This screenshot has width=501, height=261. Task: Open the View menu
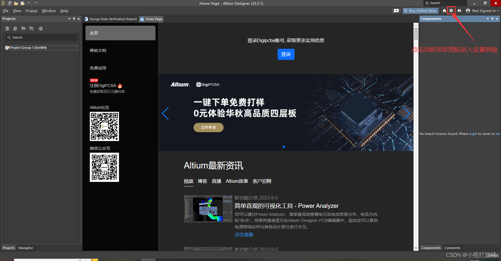17,11
